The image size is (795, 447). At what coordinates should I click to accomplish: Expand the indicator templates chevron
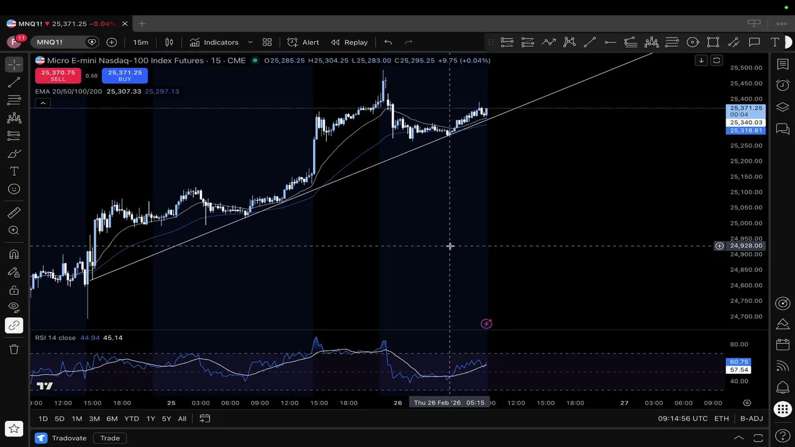[x=250, y=42]
